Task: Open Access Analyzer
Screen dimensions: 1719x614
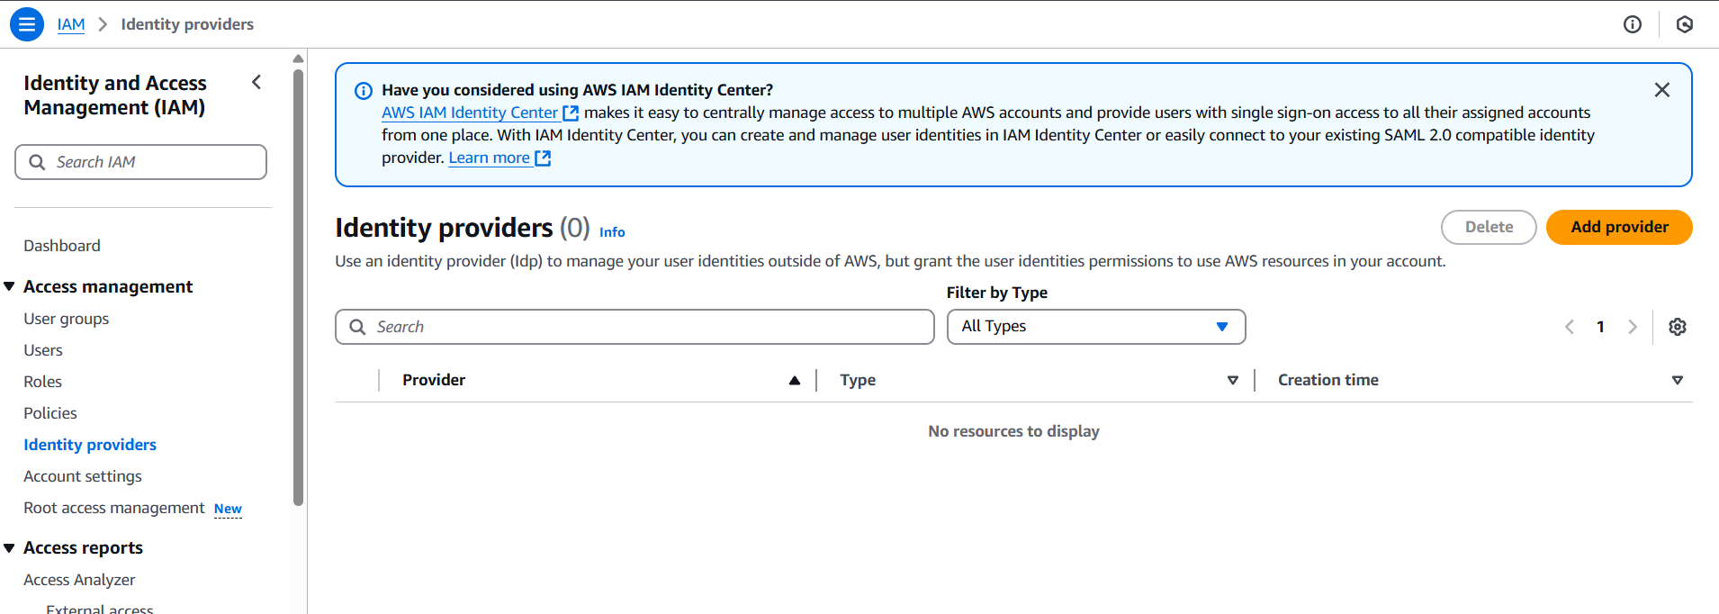Action: pyautogui.click(x=79, y=580)
